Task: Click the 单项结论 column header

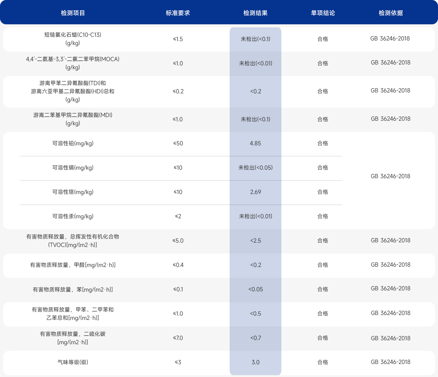Action: [x=323, y=13]
